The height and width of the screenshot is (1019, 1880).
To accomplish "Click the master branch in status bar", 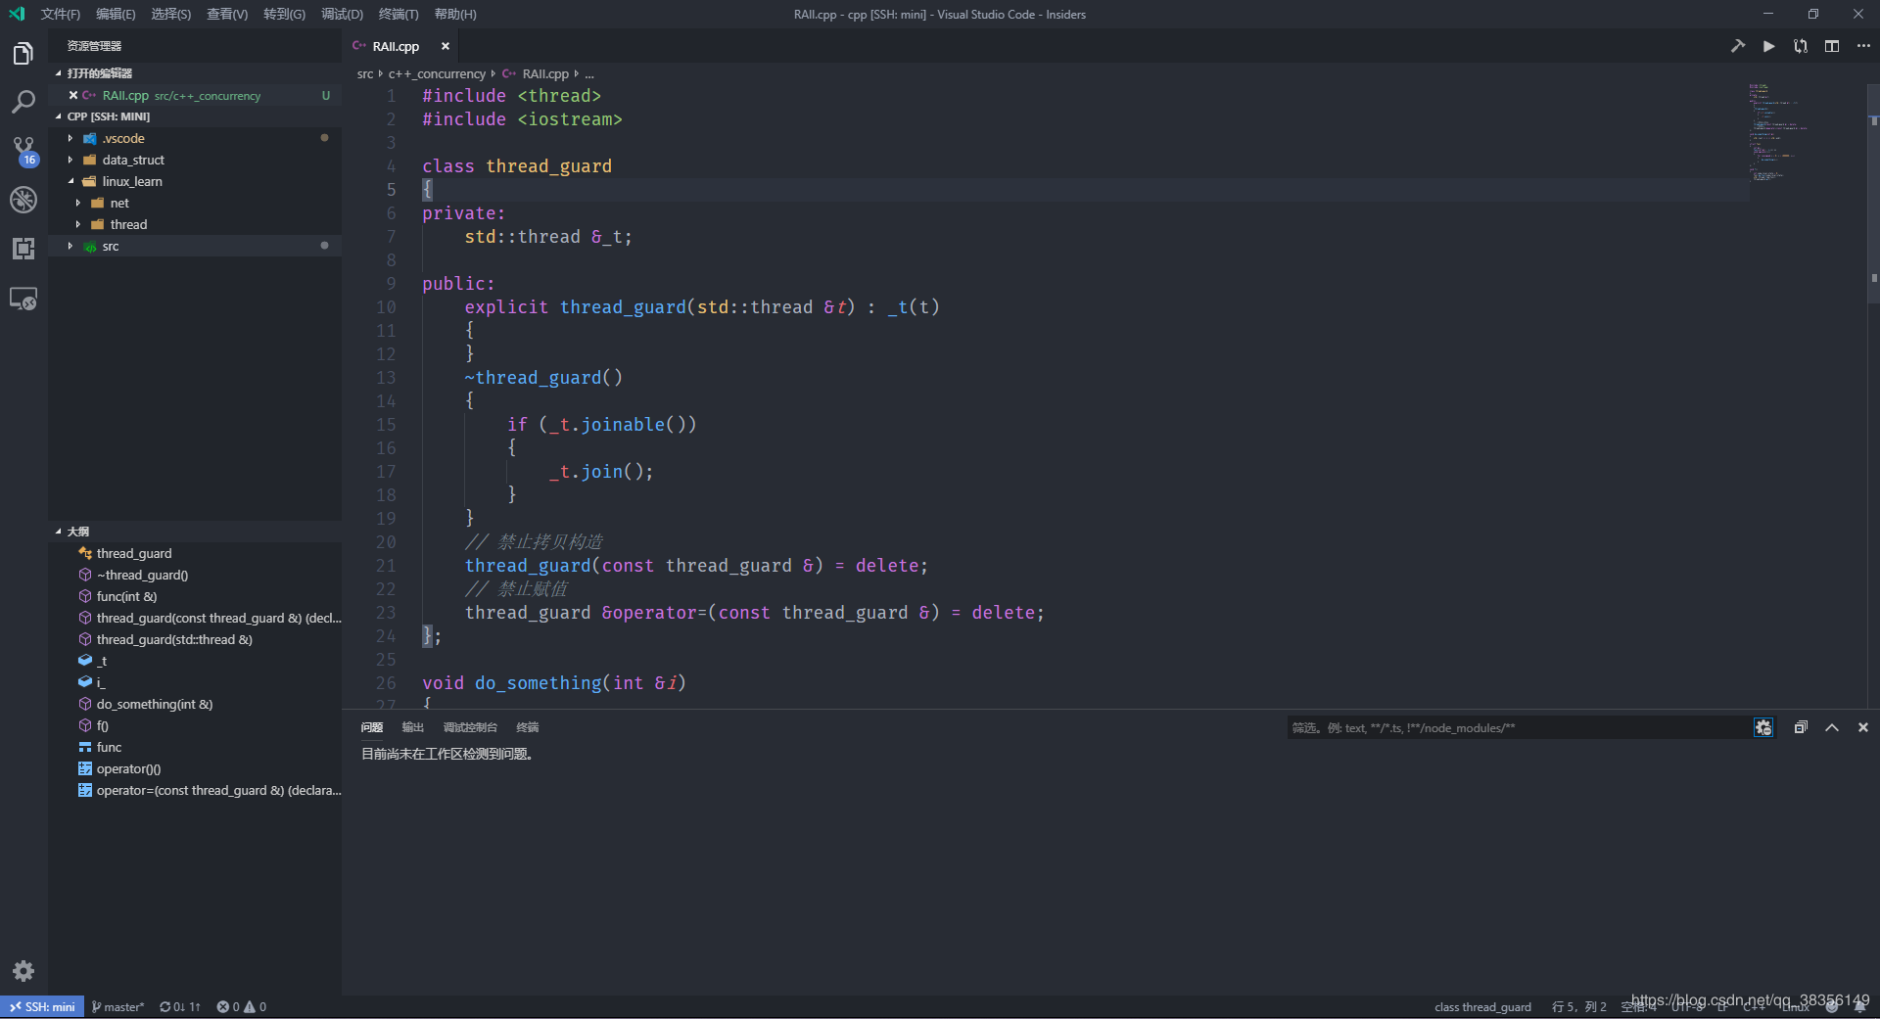I will click(x=118, y=1006).
